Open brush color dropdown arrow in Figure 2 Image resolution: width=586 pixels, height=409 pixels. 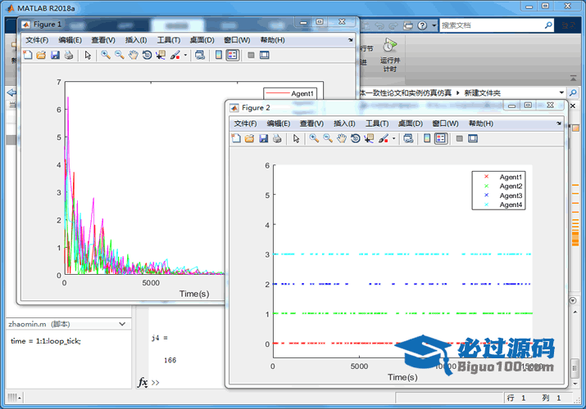click(x=394, y=139)
